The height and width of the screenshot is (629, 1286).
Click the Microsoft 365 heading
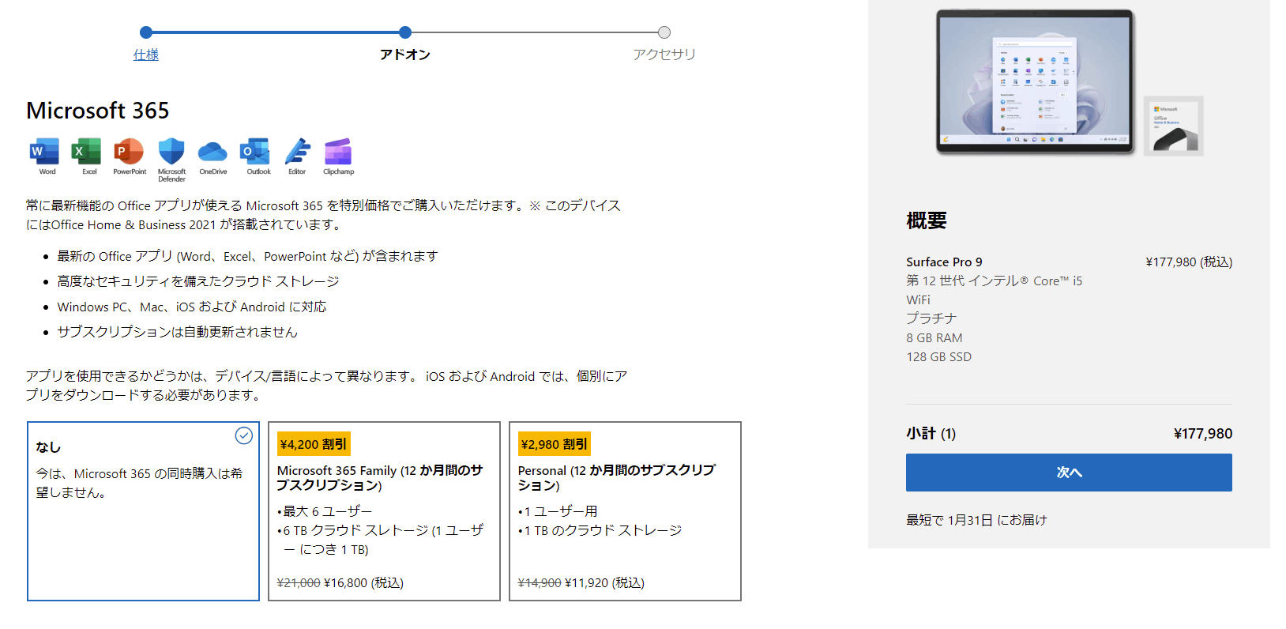(98, 111)
